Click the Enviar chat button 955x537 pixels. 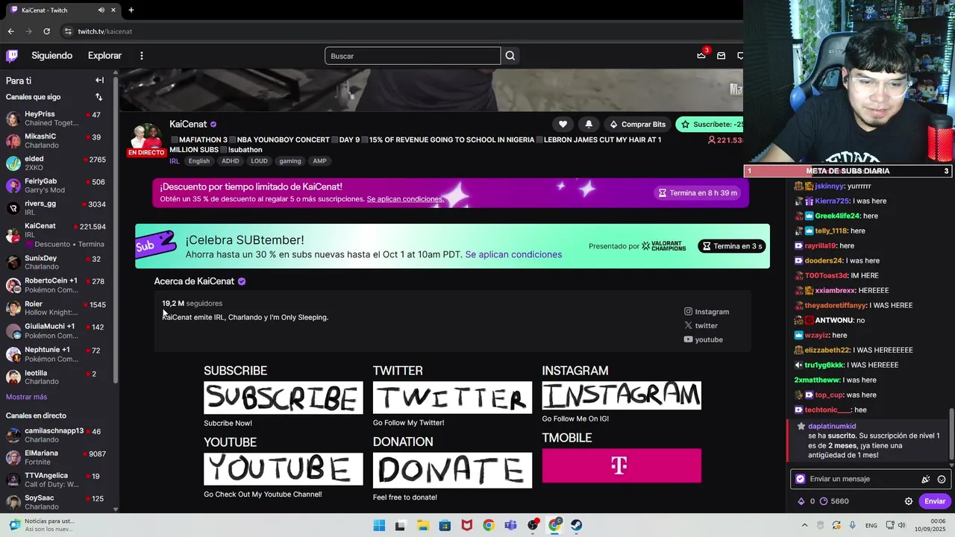pos(935,501)
